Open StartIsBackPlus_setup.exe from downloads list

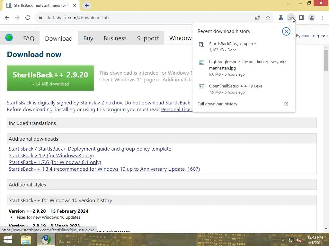244,47
